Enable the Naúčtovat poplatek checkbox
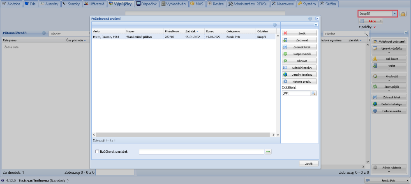The height and width of the screenshot is (184, 411). tap(97, 152)
